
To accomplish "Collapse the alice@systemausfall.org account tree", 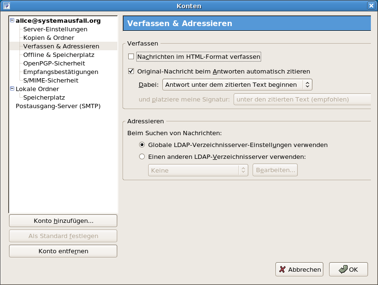I will pyautogui.click(x=12, y=20).
